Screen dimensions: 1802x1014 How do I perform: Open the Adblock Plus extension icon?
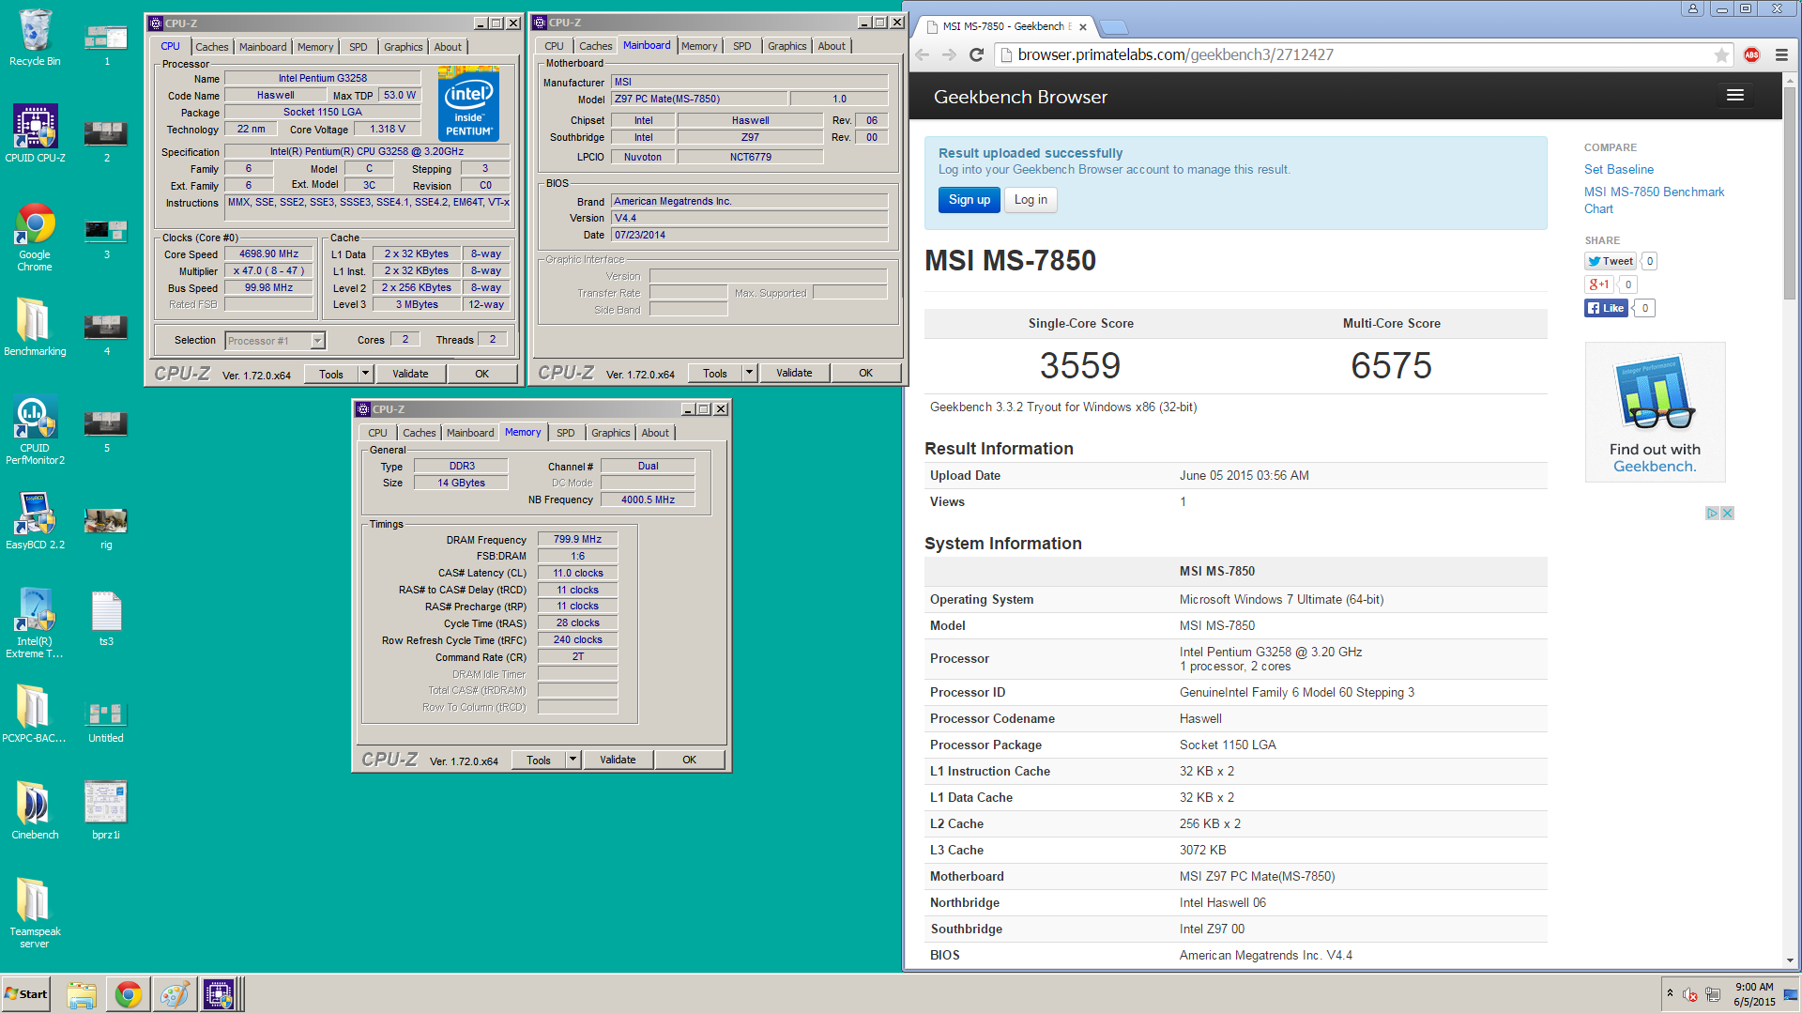[1751, 54]
